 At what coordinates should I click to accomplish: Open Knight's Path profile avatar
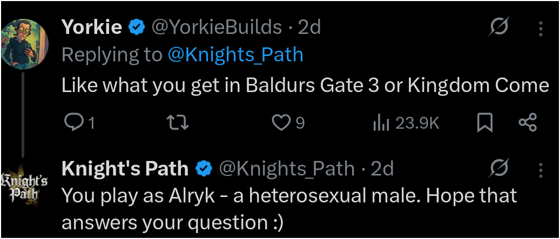point(25,186)
